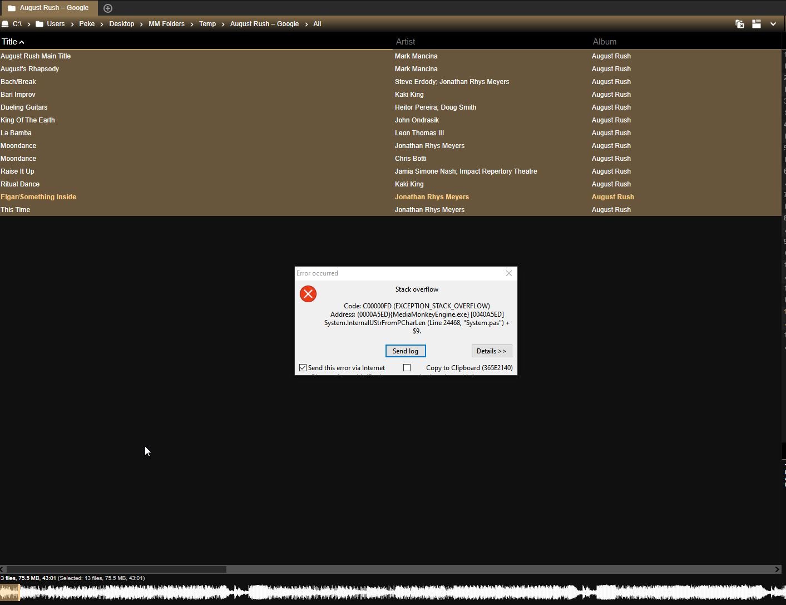Click the add new tab plus icon
The height and width of the screenshot is (605, 786).
(108, 8)
